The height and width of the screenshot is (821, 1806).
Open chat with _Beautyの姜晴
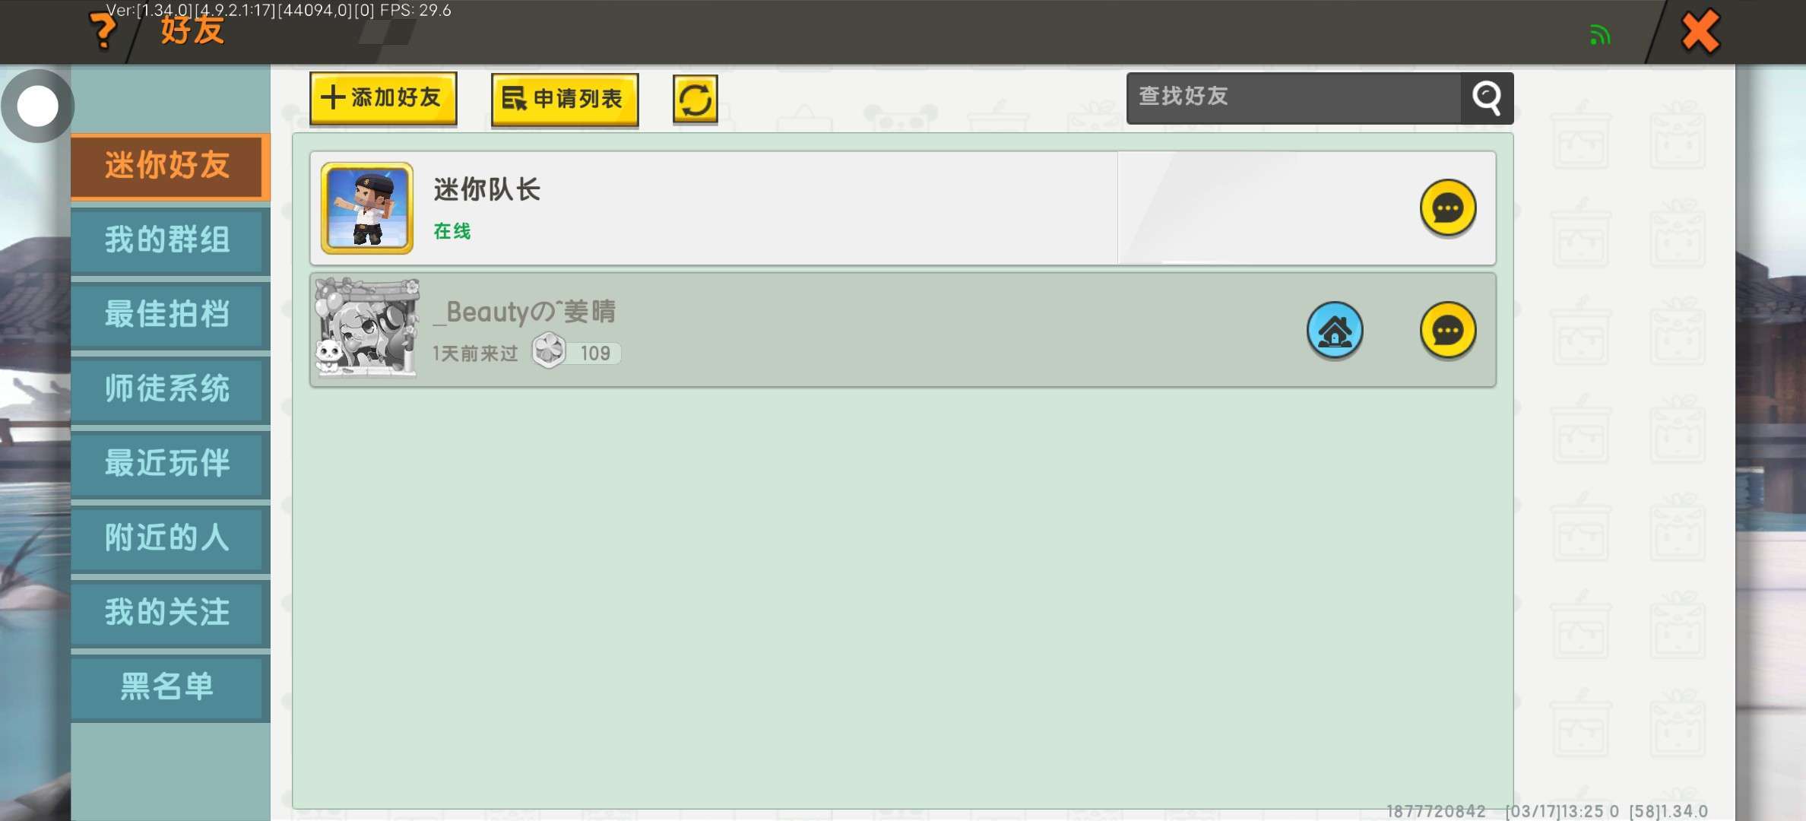coord(1448,331)
